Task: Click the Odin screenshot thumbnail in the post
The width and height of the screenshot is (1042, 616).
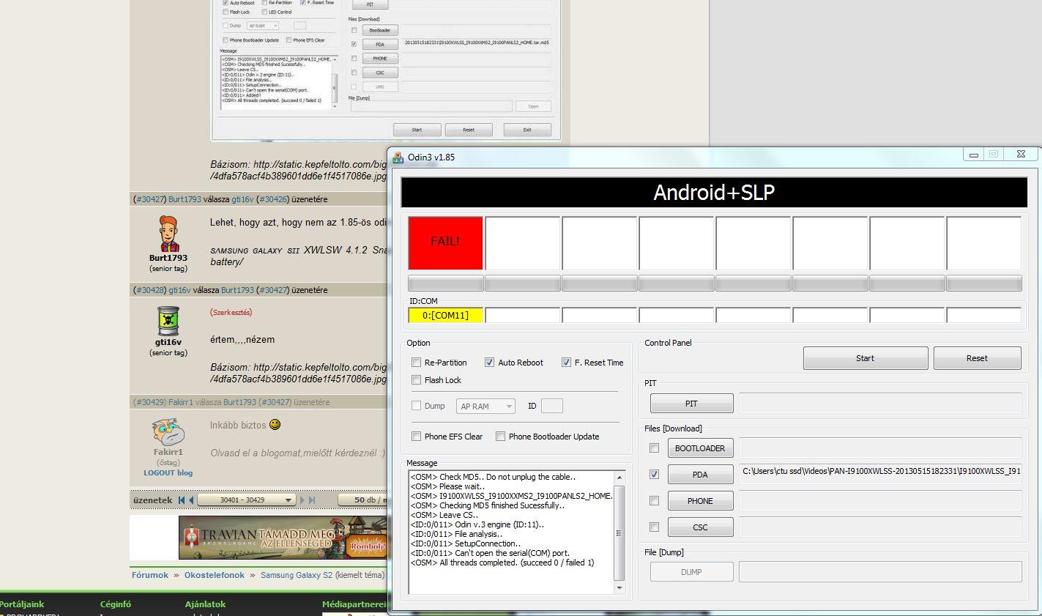Action: (x=386, y=70)
